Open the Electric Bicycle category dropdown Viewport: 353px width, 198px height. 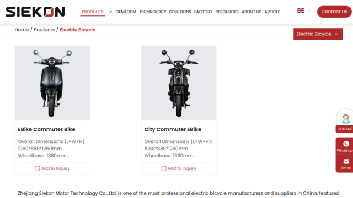tap(318, 34)
